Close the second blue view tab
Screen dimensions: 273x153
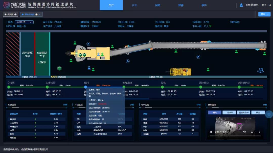(x=40, y=14)
